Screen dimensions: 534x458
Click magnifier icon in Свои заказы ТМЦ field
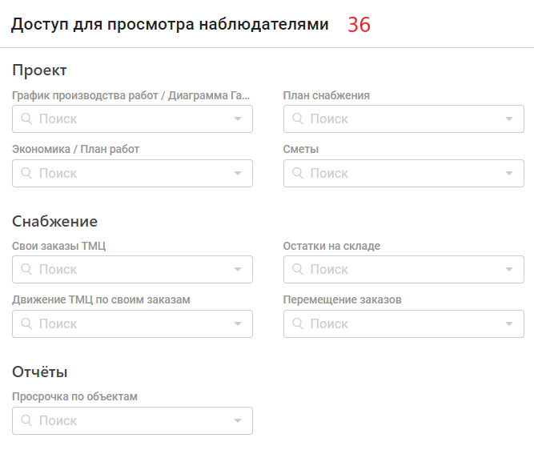[x=26, y=269]
